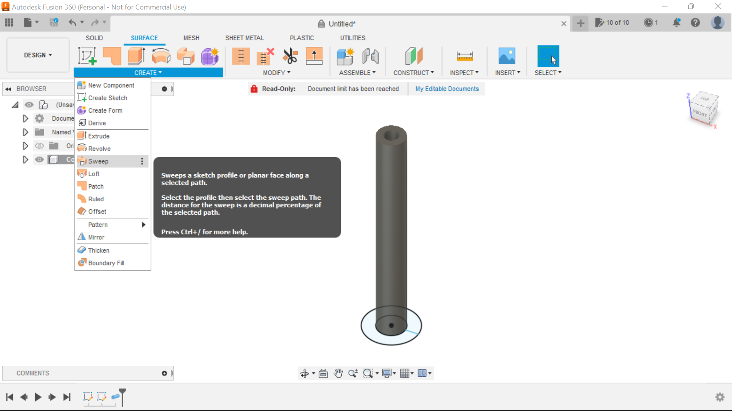Select the Extrude tool from menu
The width and height of the screenshot is (732, 411).
(x=99, y=135)
